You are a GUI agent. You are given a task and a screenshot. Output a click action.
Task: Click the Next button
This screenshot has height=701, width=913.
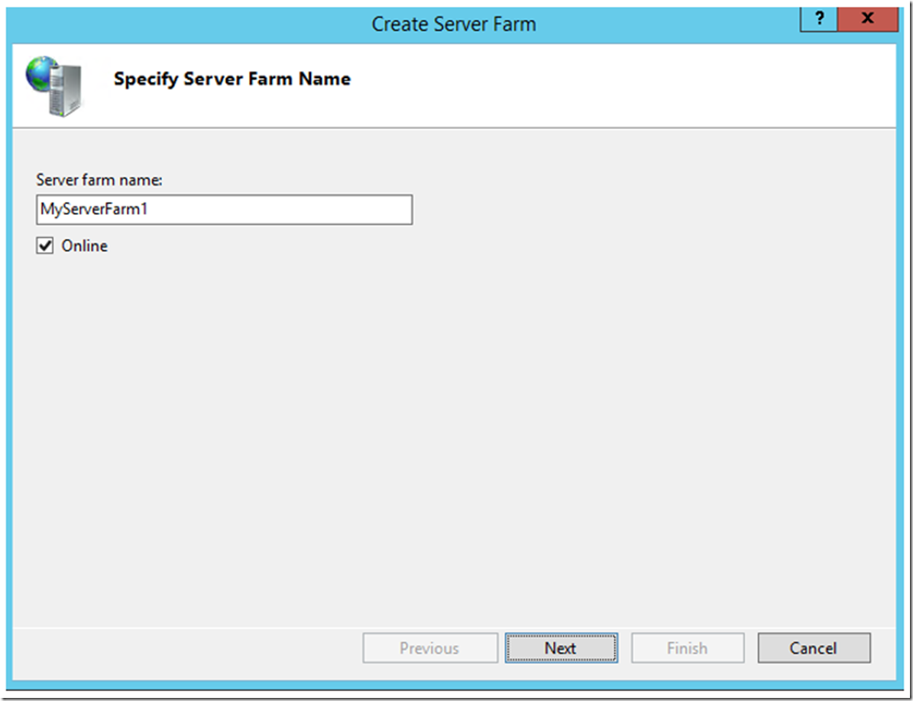(561, 648)
